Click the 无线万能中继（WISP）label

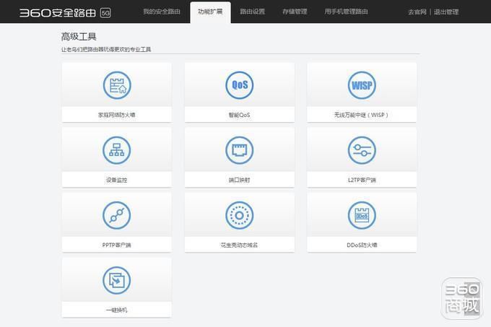tap(361, 115)
